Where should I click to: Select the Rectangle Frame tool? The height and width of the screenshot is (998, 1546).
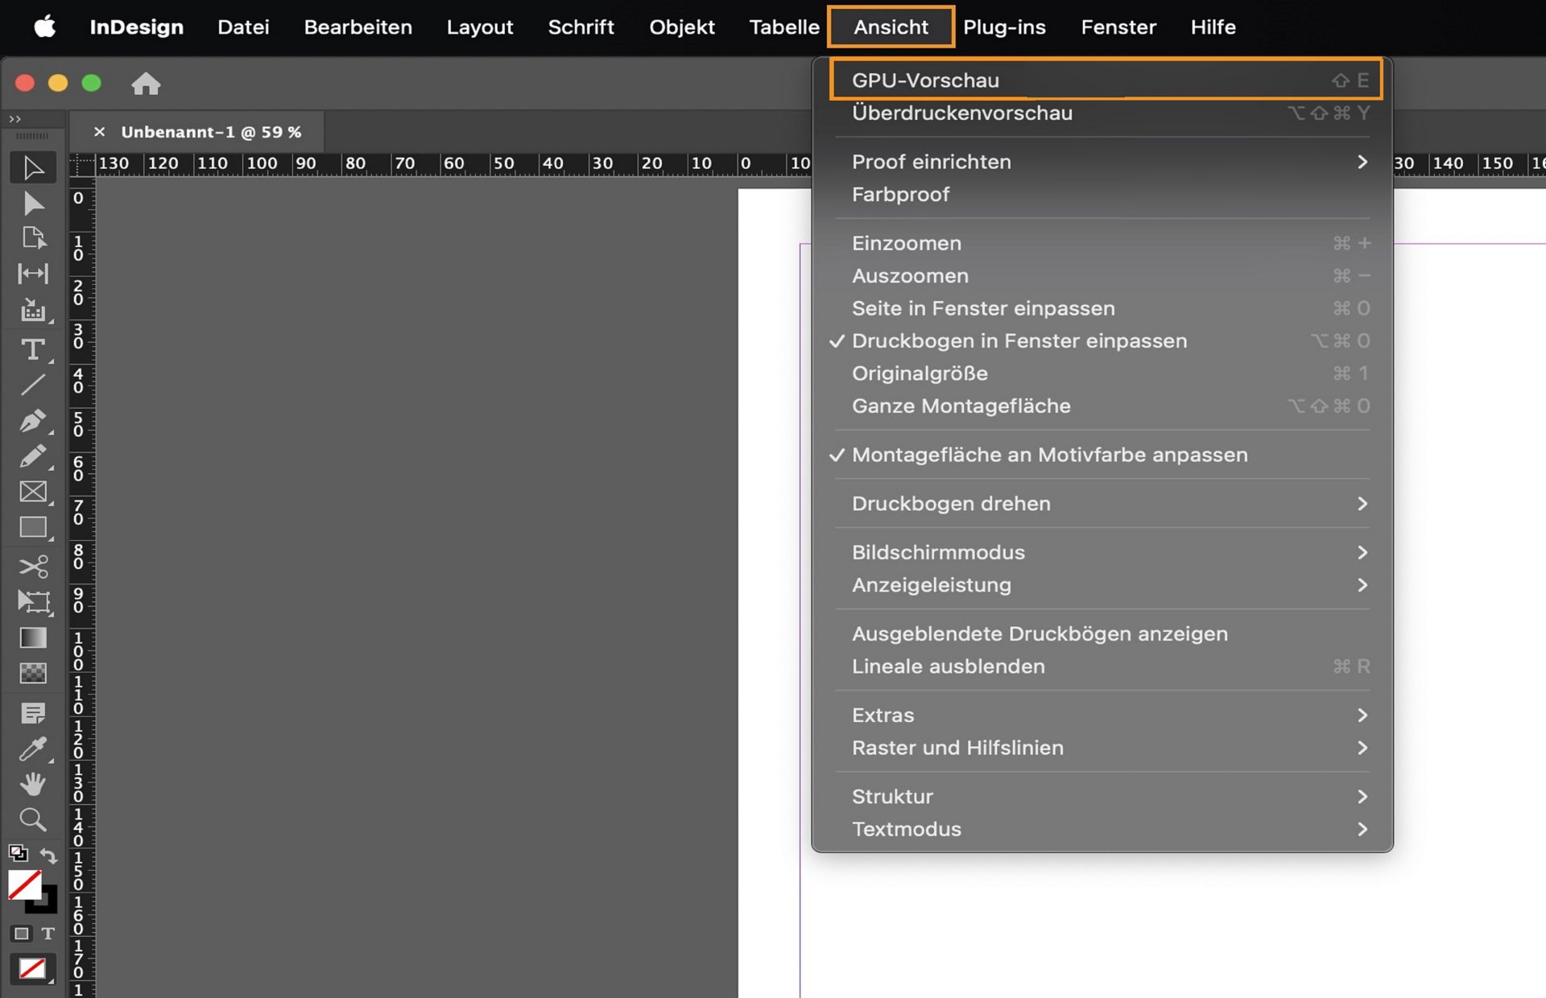click(32, 492)
